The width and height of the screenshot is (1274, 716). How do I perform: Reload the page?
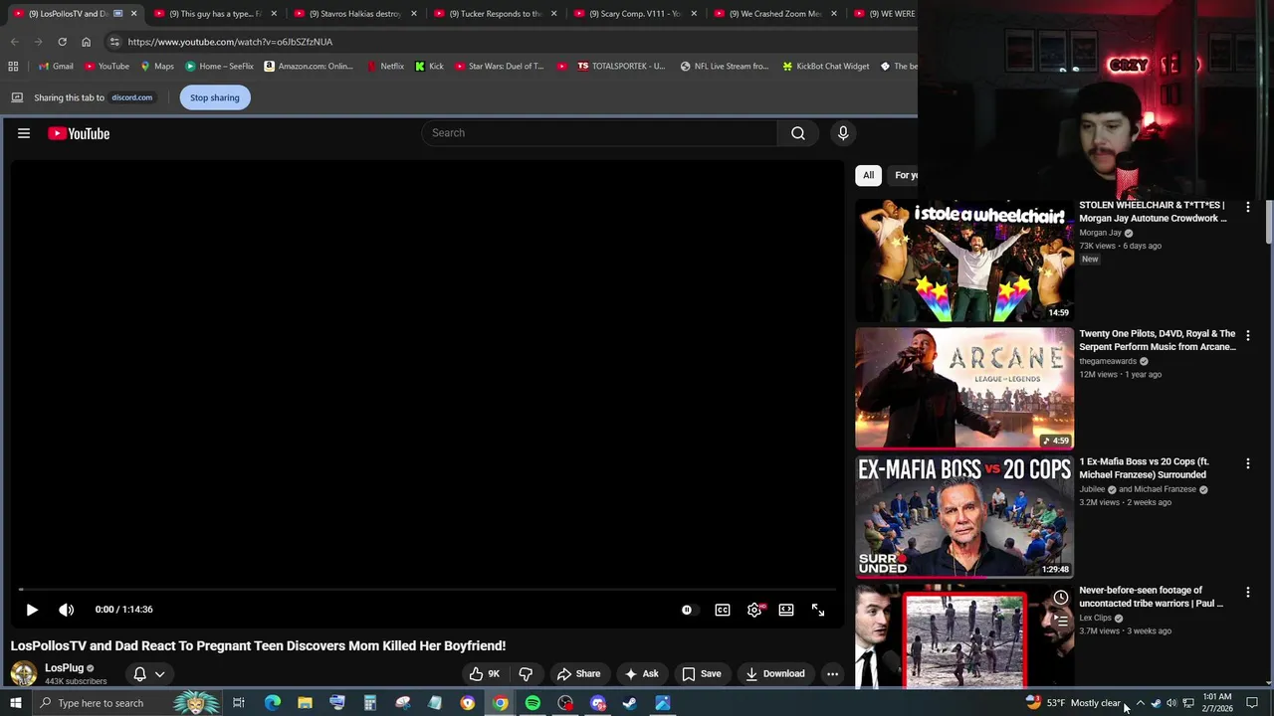coord(62,42)
